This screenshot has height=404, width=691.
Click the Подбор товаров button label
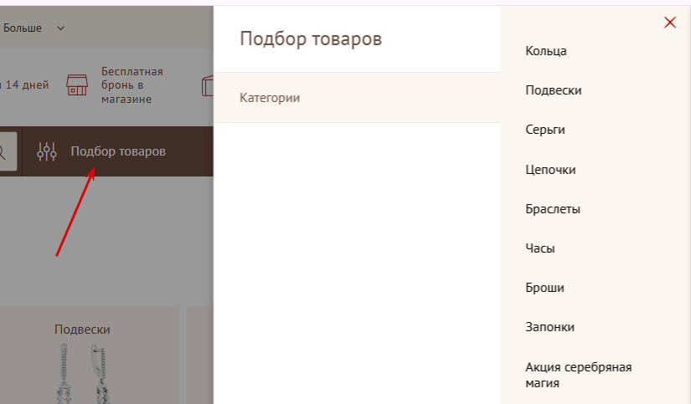118,151
